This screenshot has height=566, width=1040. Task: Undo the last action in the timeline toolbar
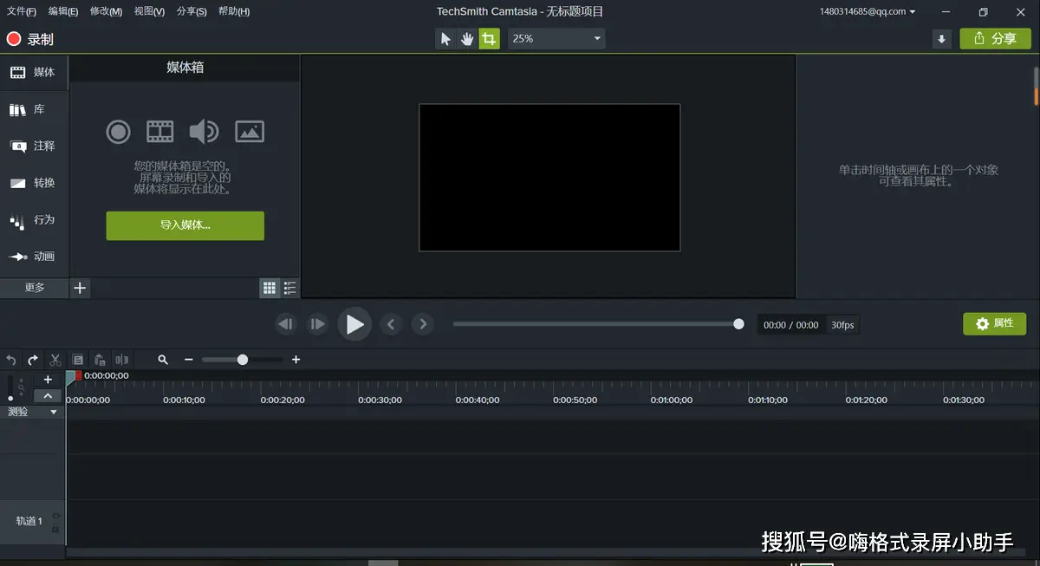(x=11, y=360)
